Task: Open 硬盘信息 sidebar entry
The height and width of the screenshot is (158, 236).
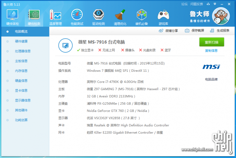Action: click(x=25, y=81)
